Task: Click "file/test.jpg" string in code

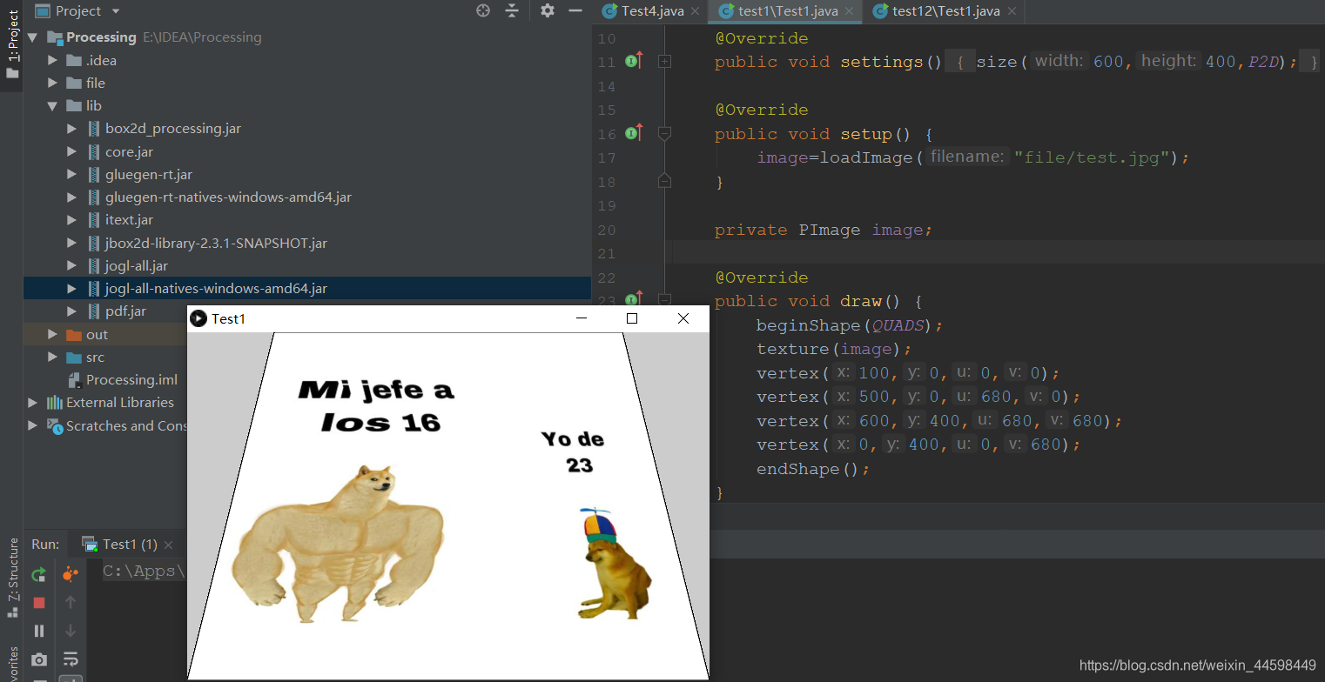Action: [x=1092, y=157]
